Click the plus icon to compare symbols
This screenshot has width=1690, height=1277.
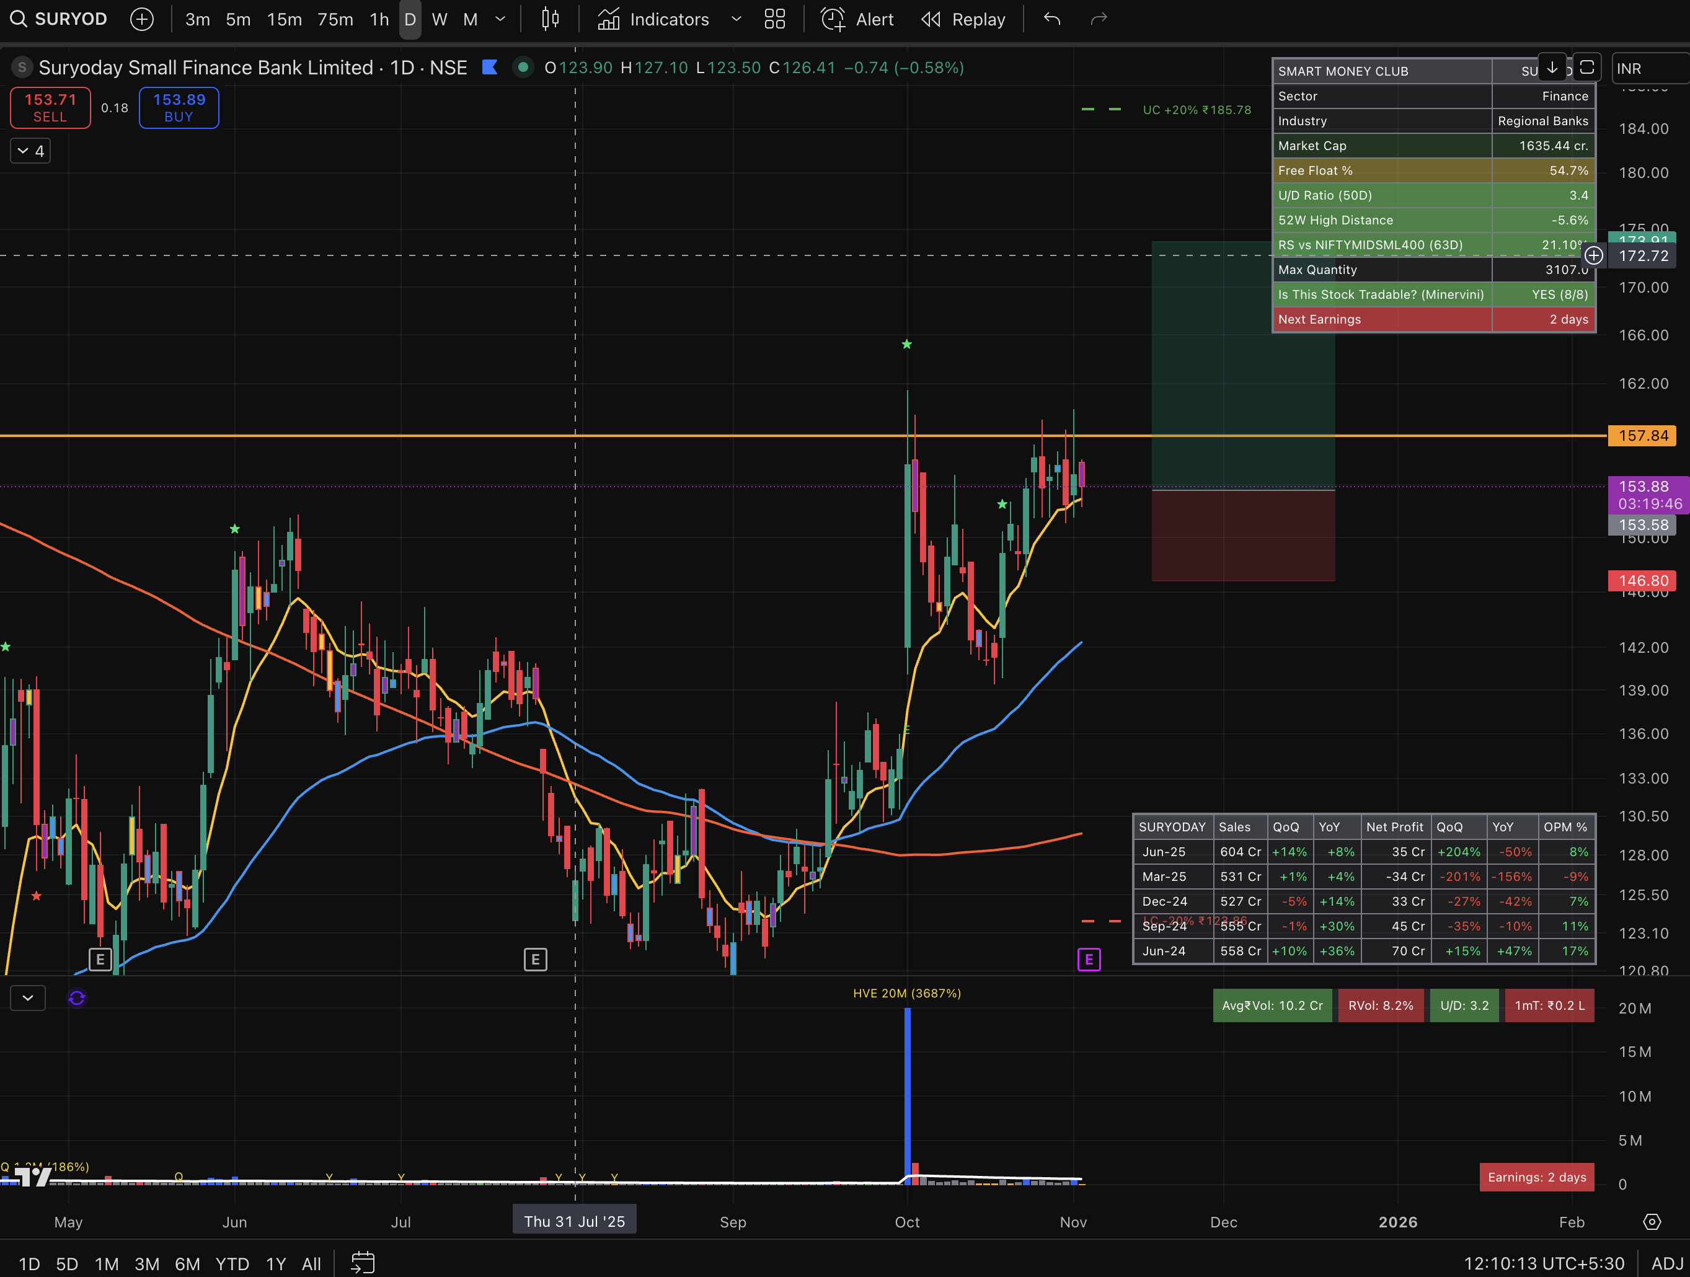[x=142, y=19]
